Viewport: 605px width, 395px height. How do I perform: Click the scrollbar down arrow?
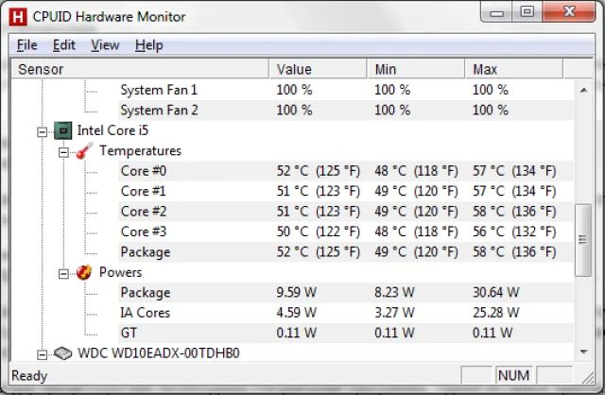[x=584, y=352]
